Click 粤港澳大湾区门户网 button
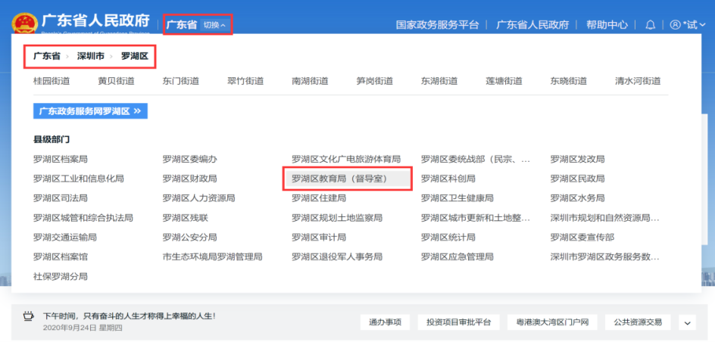The image size is (715, 342). (552, 322)
